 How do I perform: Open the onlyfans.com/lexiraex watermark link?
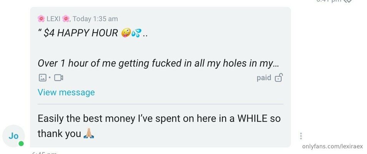(332, 146)
